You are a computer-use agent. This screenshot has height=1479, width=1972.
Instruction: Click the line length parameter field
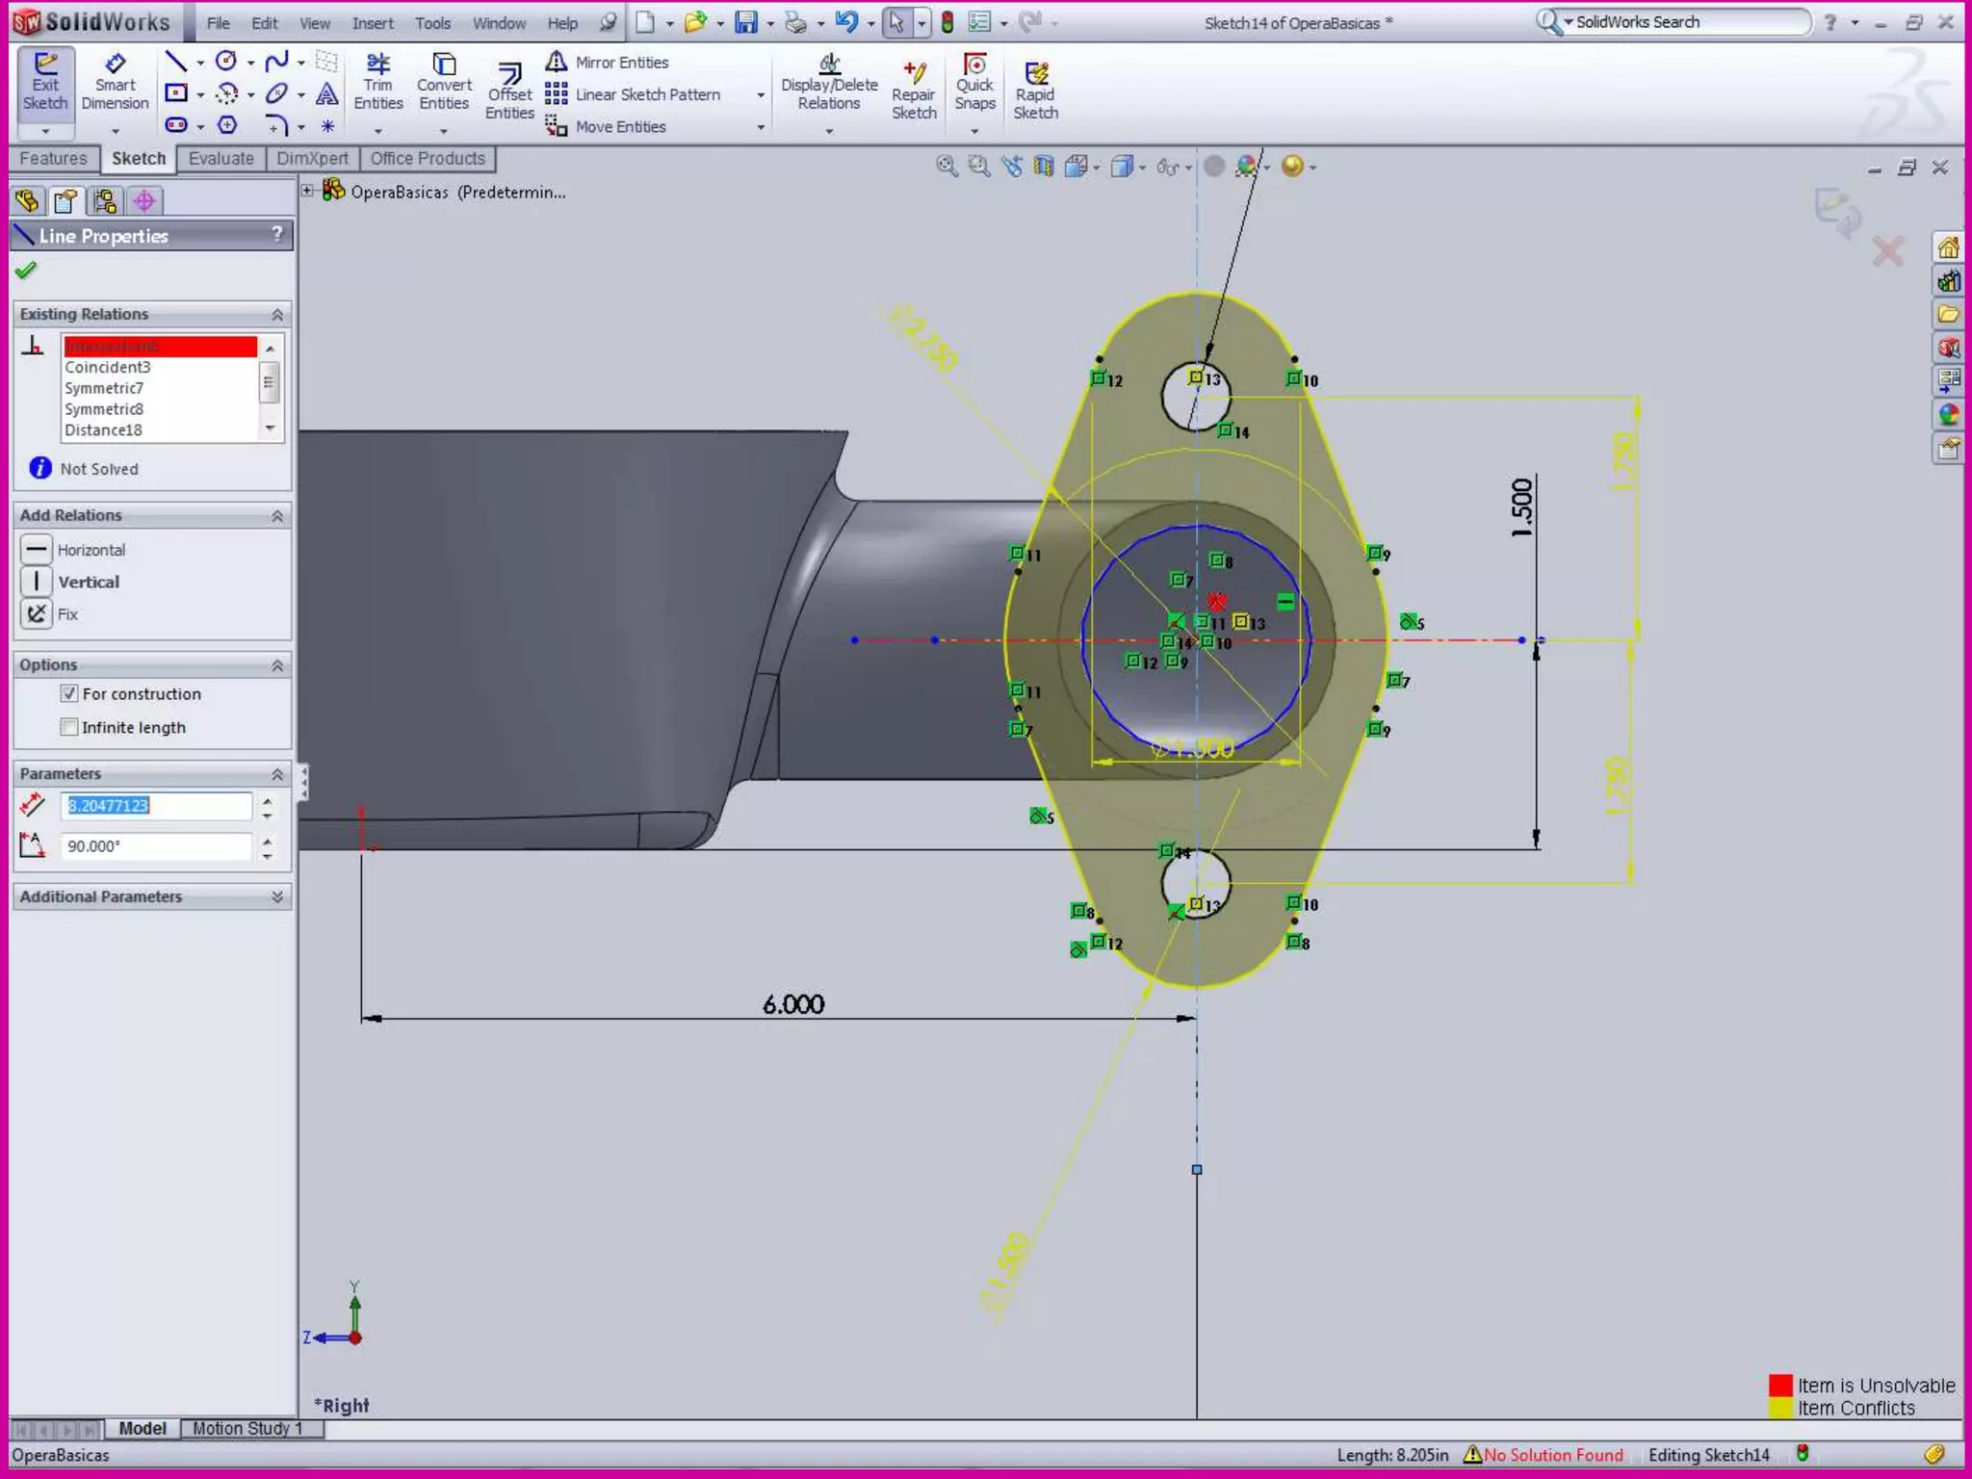coord(157,806)
